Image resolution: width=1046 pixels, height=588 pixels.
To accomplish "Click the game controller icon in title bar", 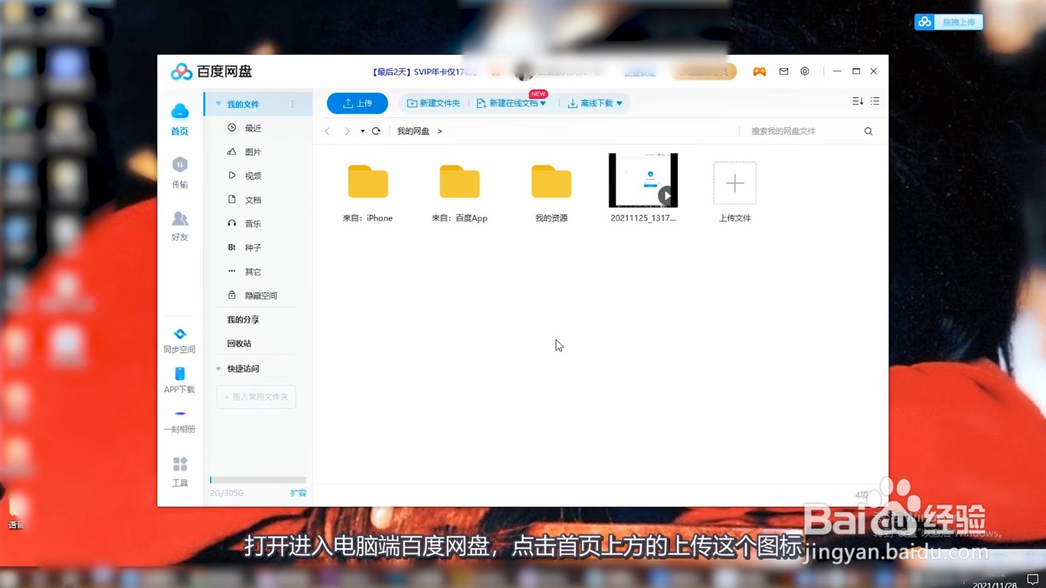I will (759, 72).
